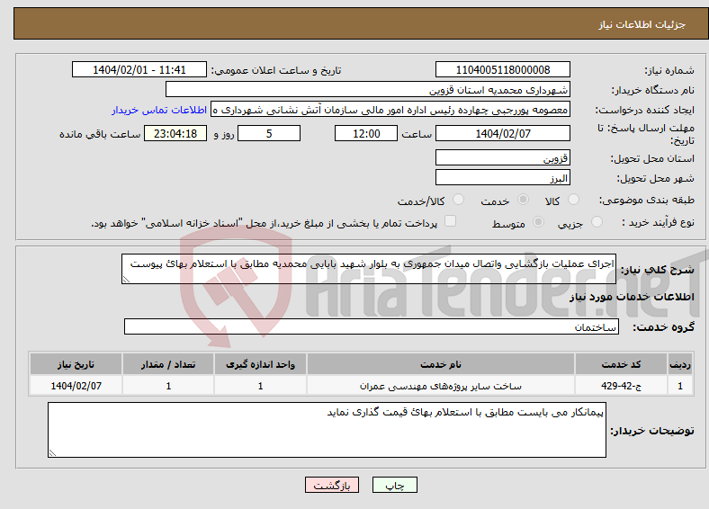Image resolution: width=709 pixels, height=509 pixels.
Task: Select the خدمت radio button
Action: coord(523,200)
